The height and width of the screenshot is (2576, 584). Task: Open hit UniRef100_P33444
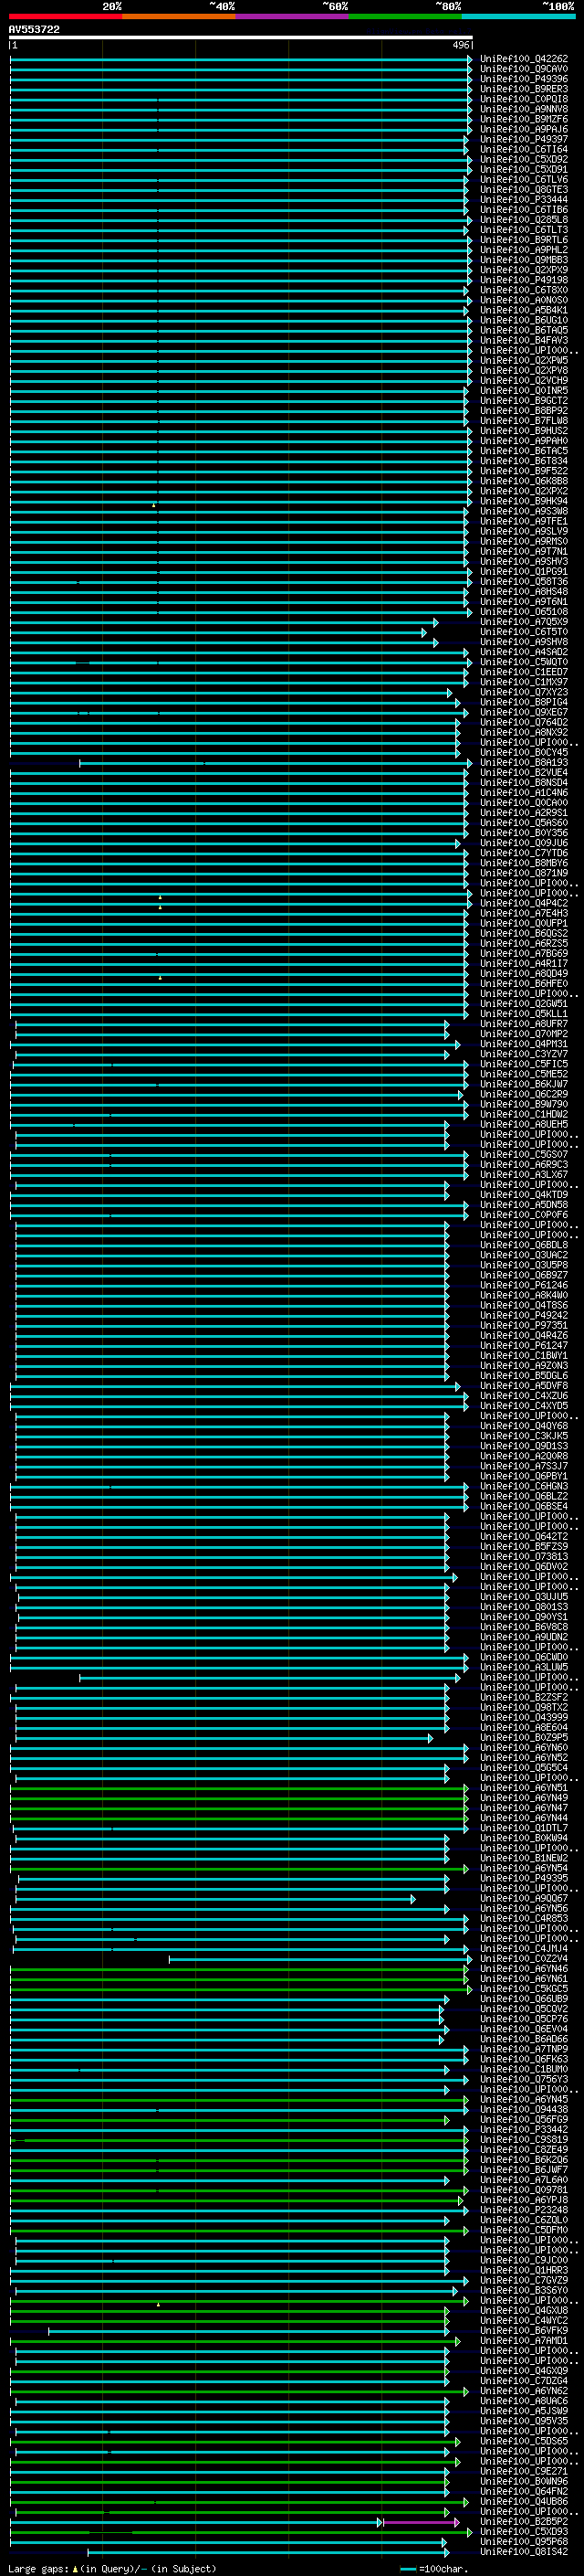523,199
